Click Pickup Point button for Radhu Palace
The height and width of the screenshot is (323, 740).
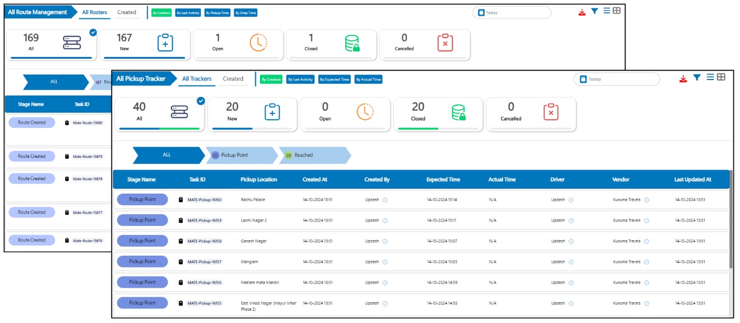pos(142,199)
